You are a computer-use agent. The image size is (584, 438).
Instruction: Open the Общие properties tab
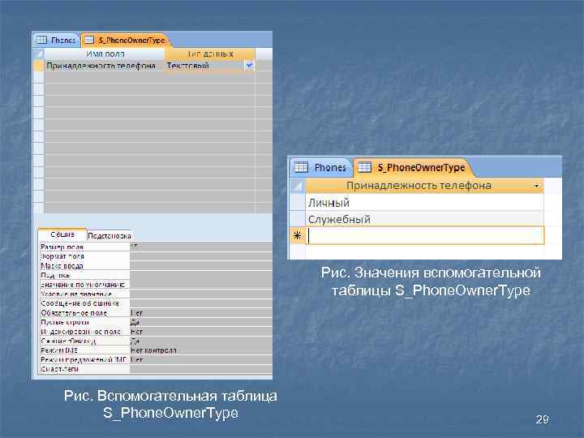62,234
